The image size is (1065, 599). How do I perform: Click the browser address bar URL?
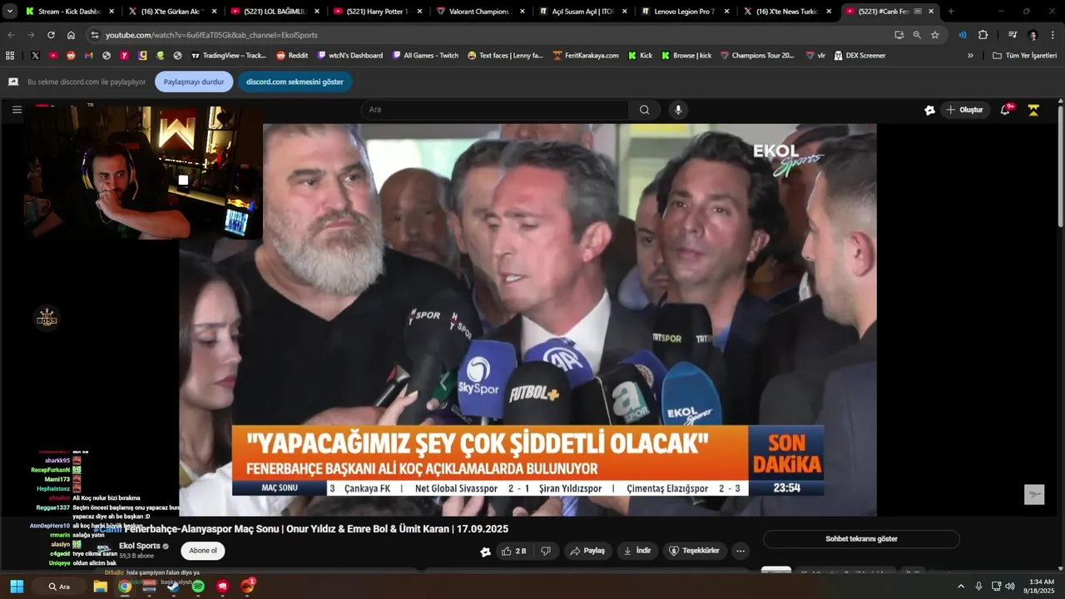tap(211, 35)
